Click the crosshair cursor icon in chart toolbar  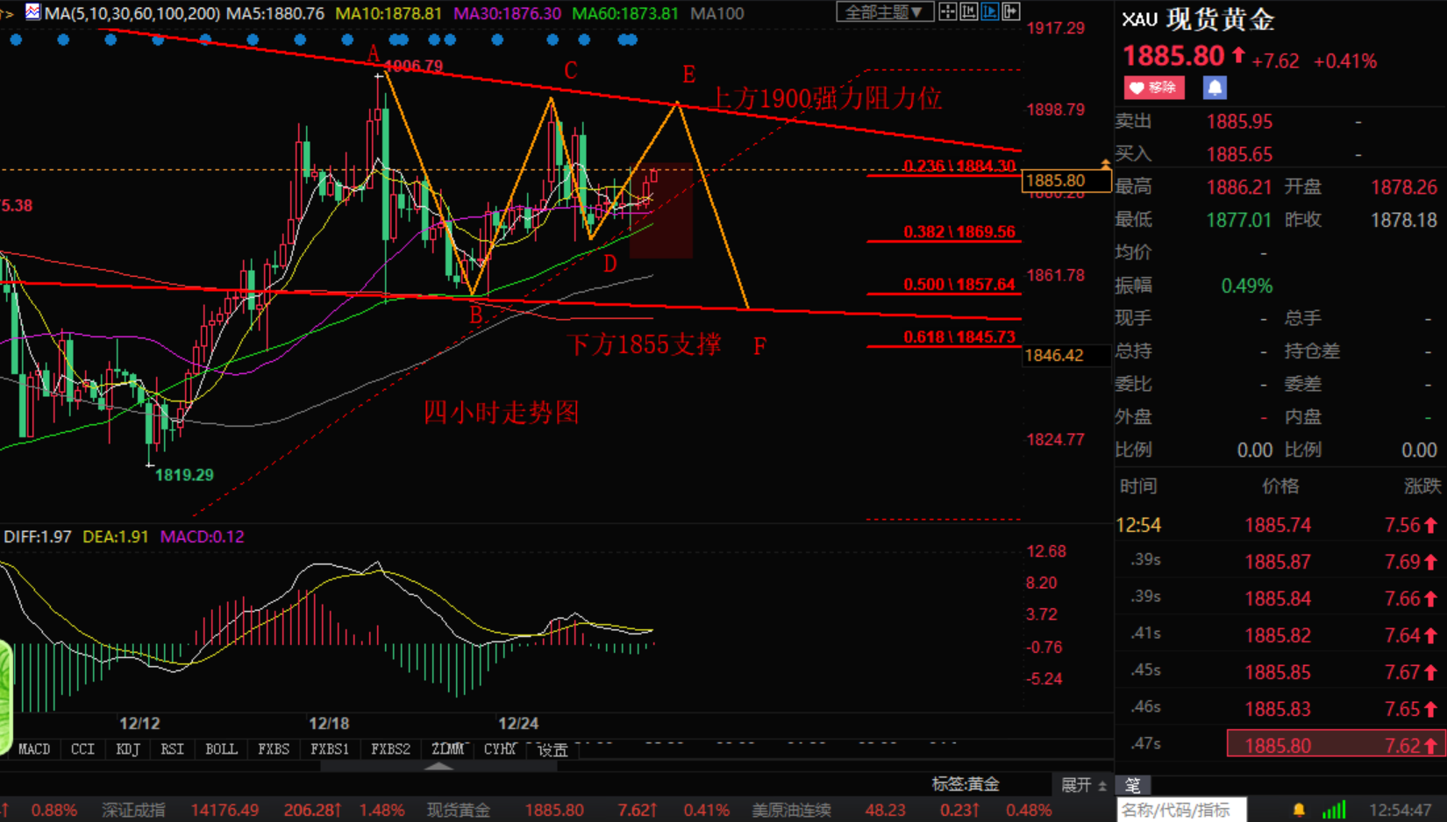click(947, 11)
